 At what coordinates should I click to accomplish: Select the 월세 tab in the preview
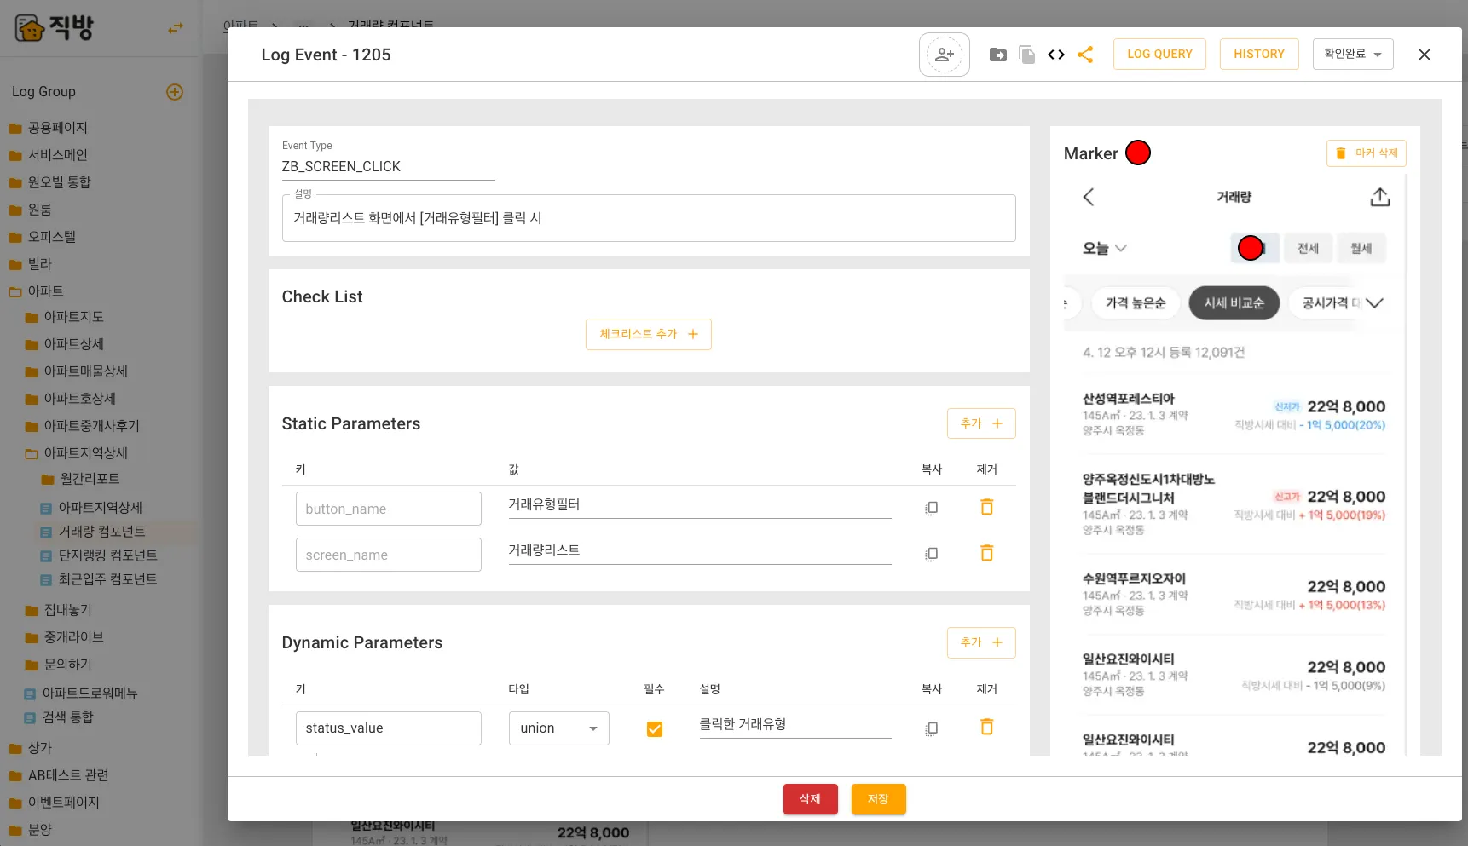tap(1361, 248)
